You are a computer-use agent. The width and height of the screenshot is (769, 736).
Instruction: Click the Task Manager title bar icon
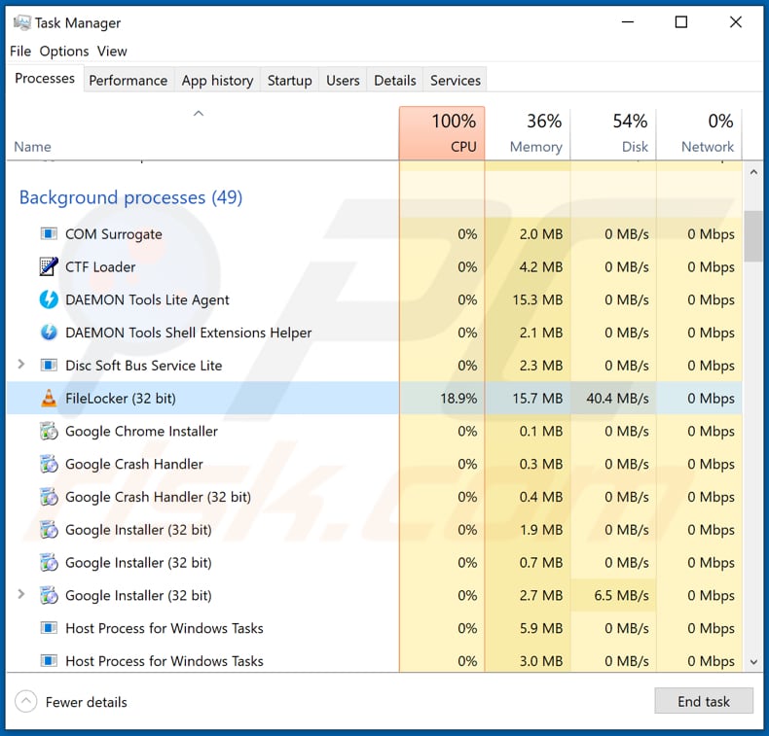click(x=22, y=22)
